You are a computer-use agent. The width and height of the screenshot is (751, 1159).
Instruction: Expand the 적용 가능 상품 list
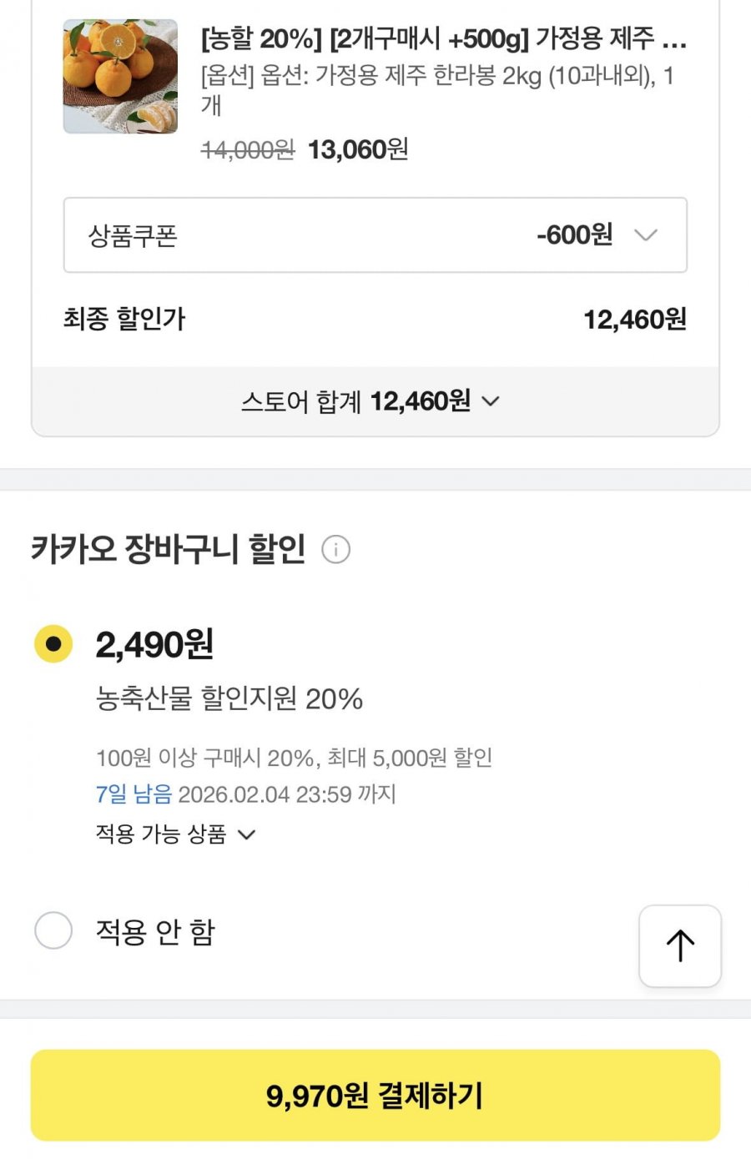(175, 834)
